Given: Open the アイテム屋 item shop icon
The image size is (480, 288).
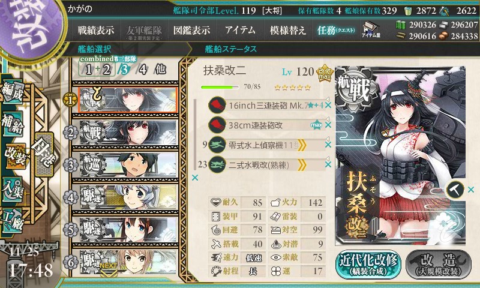Looking at the screenshot, I should (x=371, y=29).
